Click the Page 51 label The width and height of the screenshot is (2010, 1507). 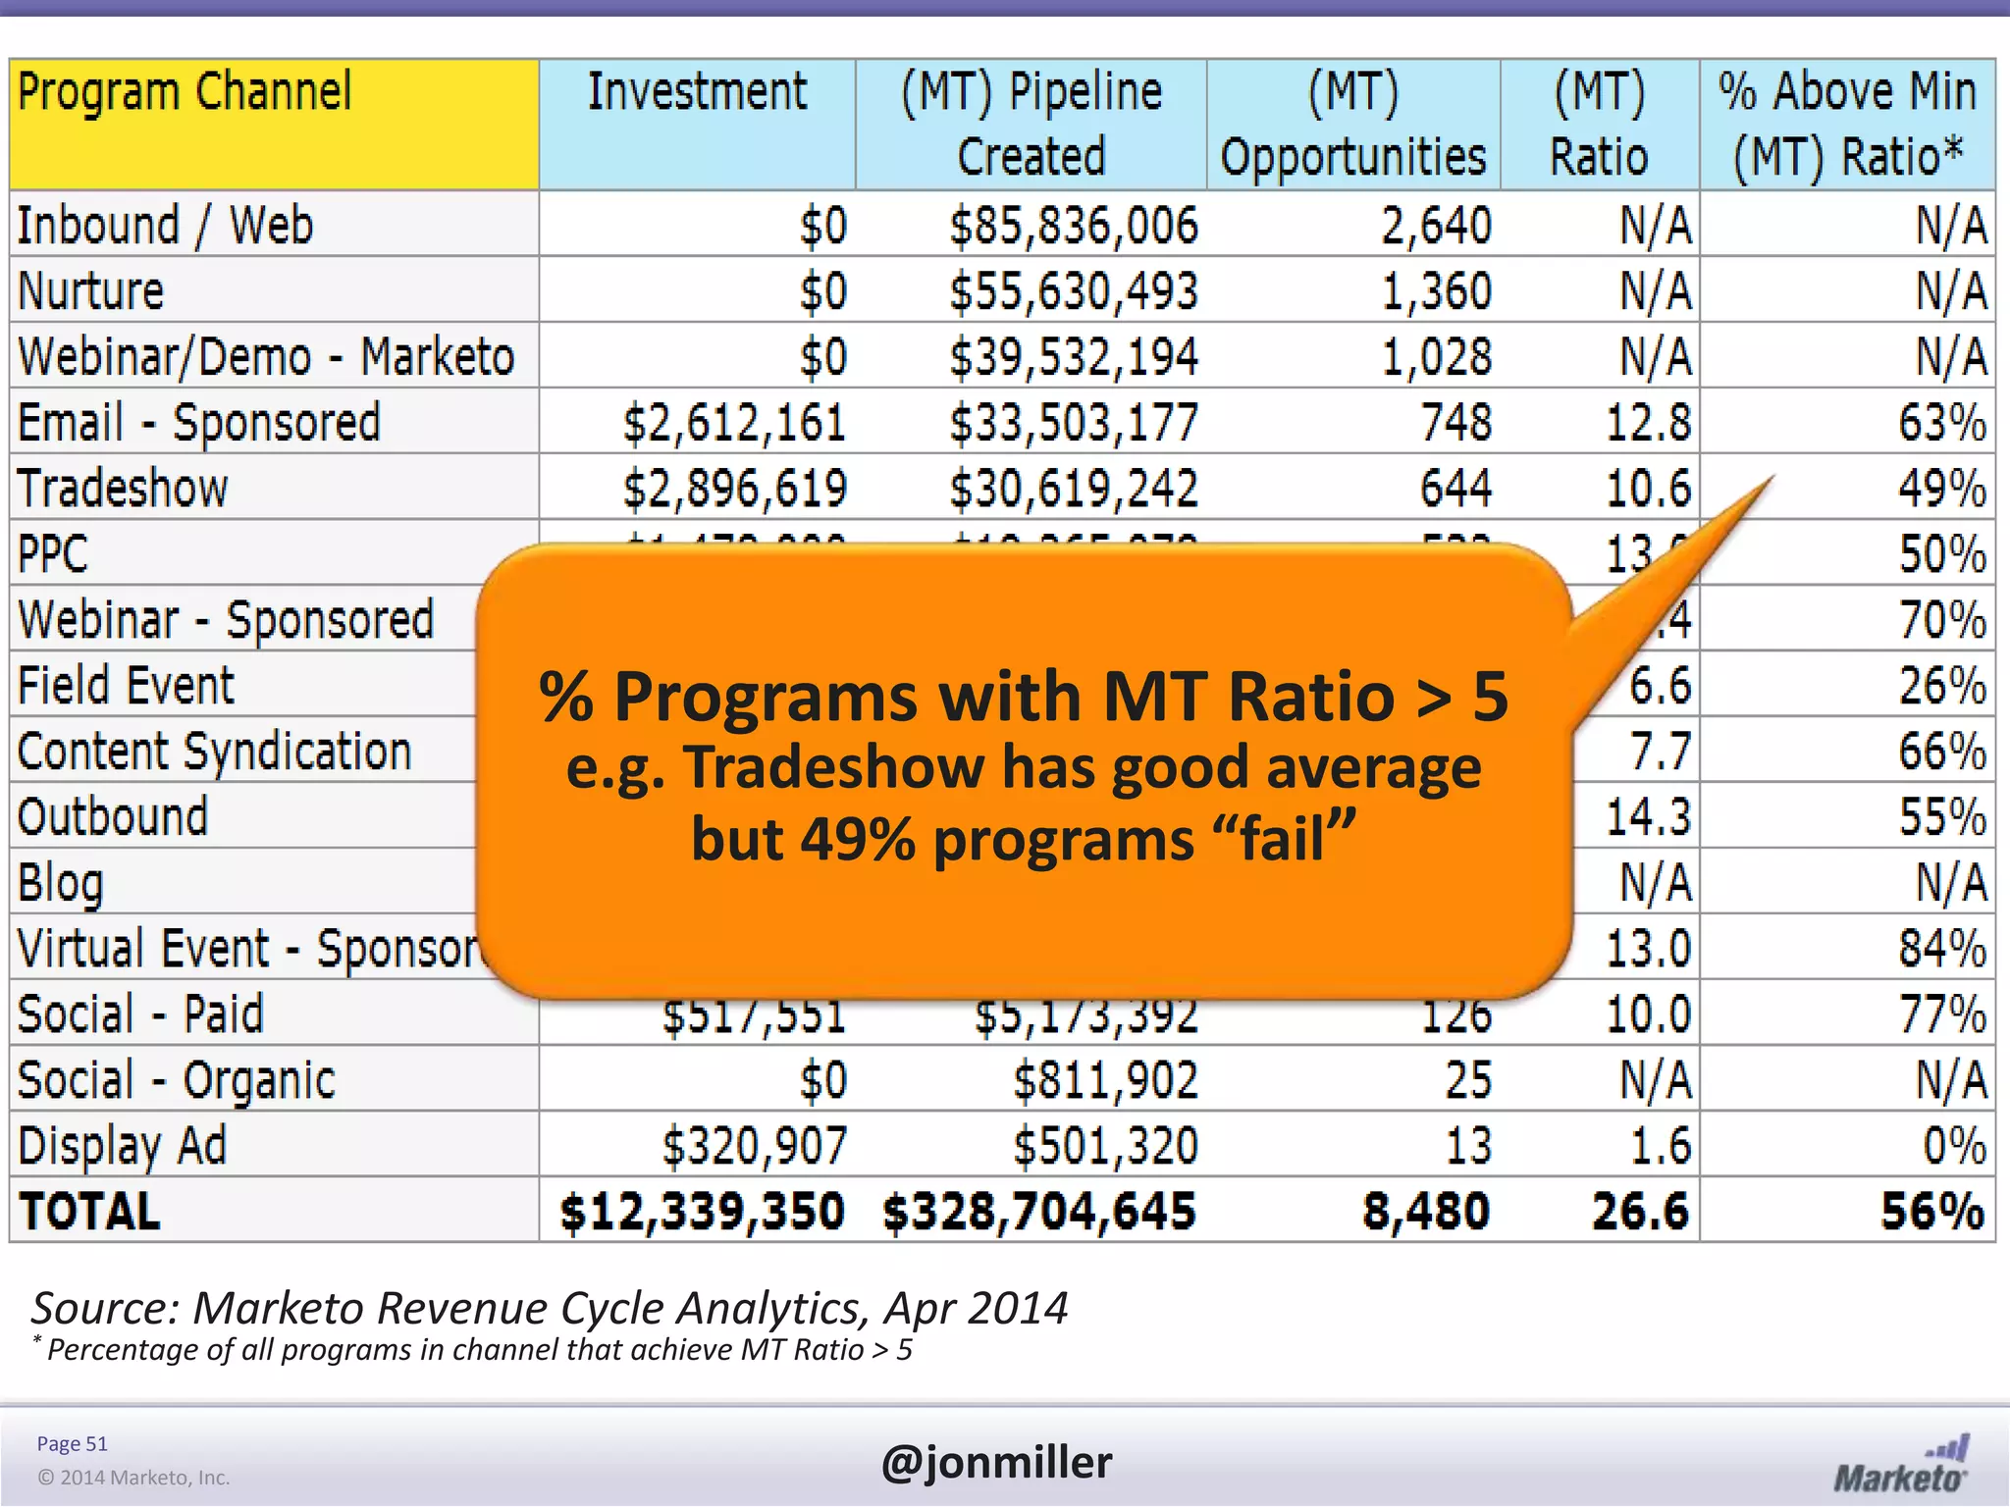click(x=72, y=1443)
